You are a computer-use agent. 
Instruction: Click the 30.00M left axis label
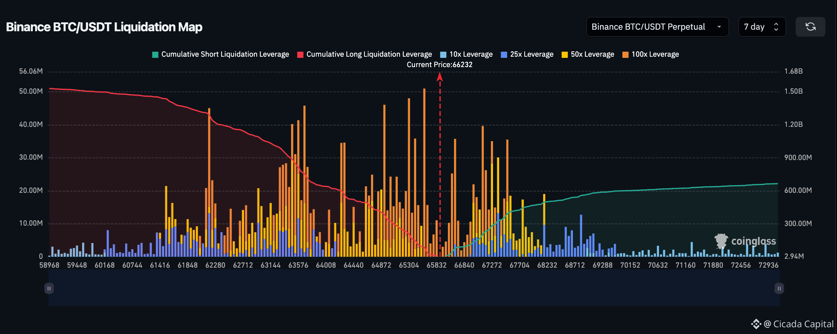(x=31, y=157)
